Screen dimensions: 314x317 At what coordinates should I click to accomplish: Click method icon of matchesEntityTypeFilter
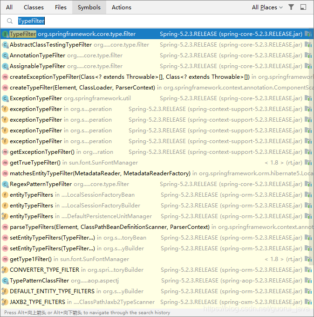point(5,173)
